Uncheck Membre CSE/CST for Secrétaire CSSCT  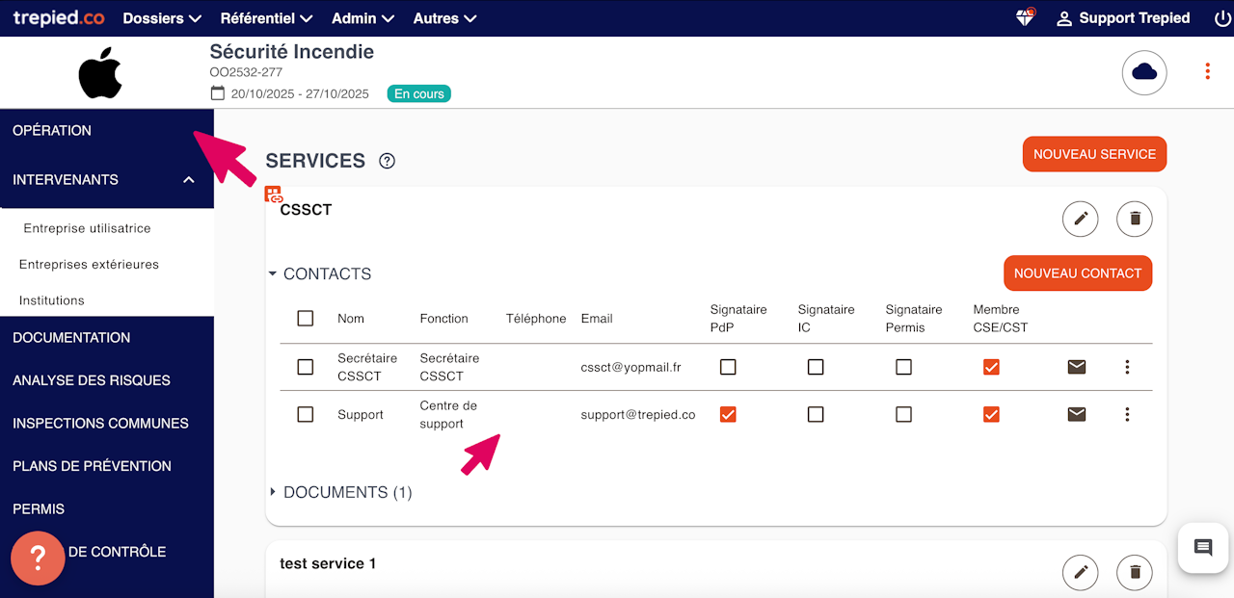point(991,367)
